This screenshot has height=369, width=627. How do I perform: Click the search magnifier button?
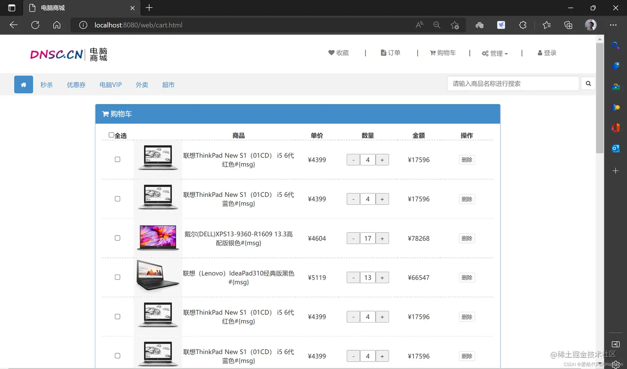pos(588,83)
